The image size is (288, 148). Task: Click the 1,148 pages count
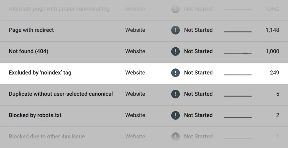pos(272,30)
